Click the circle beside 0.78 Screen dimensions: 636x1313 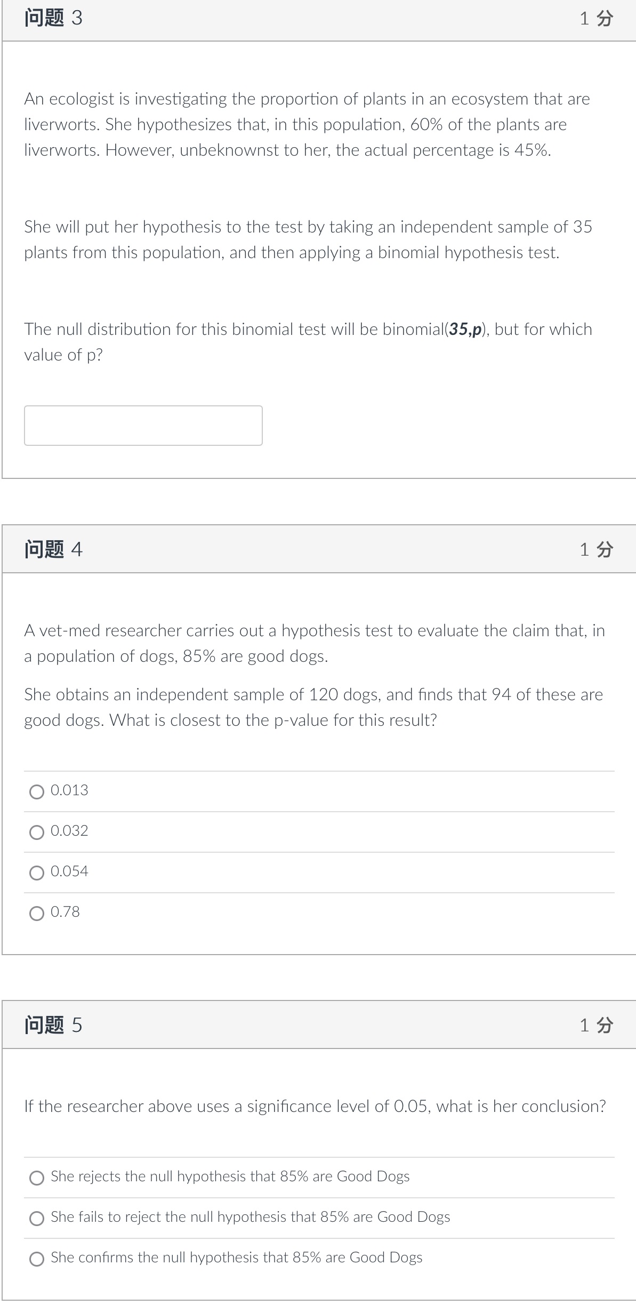36,913
